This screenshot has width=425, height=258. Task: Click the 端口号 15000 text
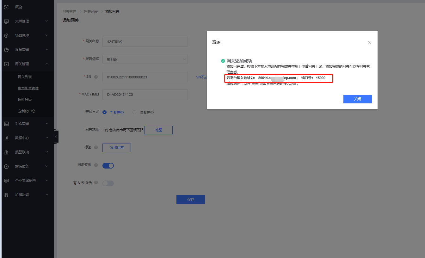(313, 78)
